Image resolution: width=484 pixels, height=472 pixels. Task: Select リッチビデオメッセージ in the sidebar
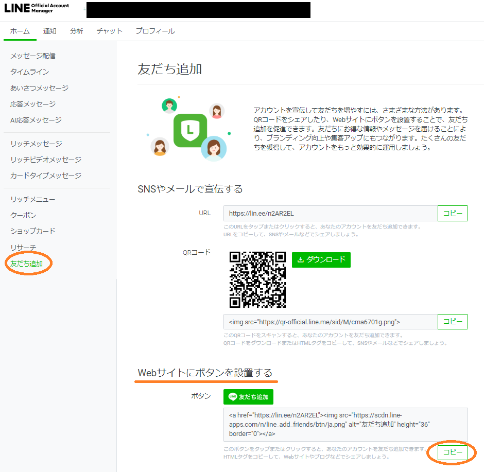pos(46,160)
